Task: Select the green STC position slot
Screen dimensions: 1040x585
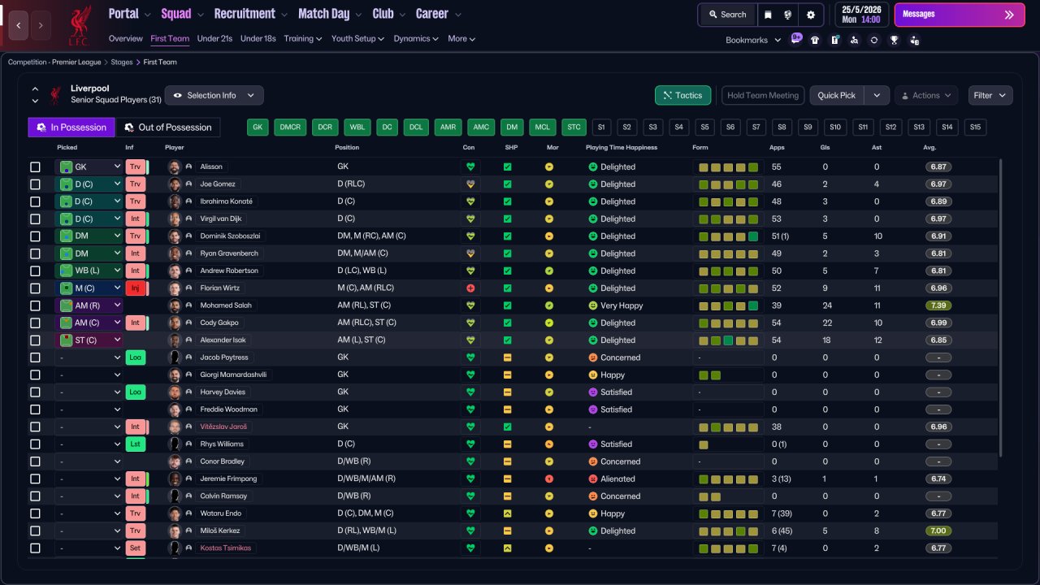Action: [574, 128]
